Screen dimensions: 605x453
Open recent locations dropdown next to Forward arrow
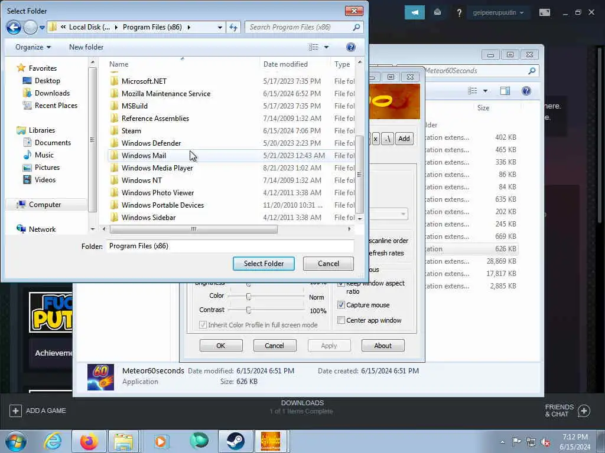(x=42, y=28)
